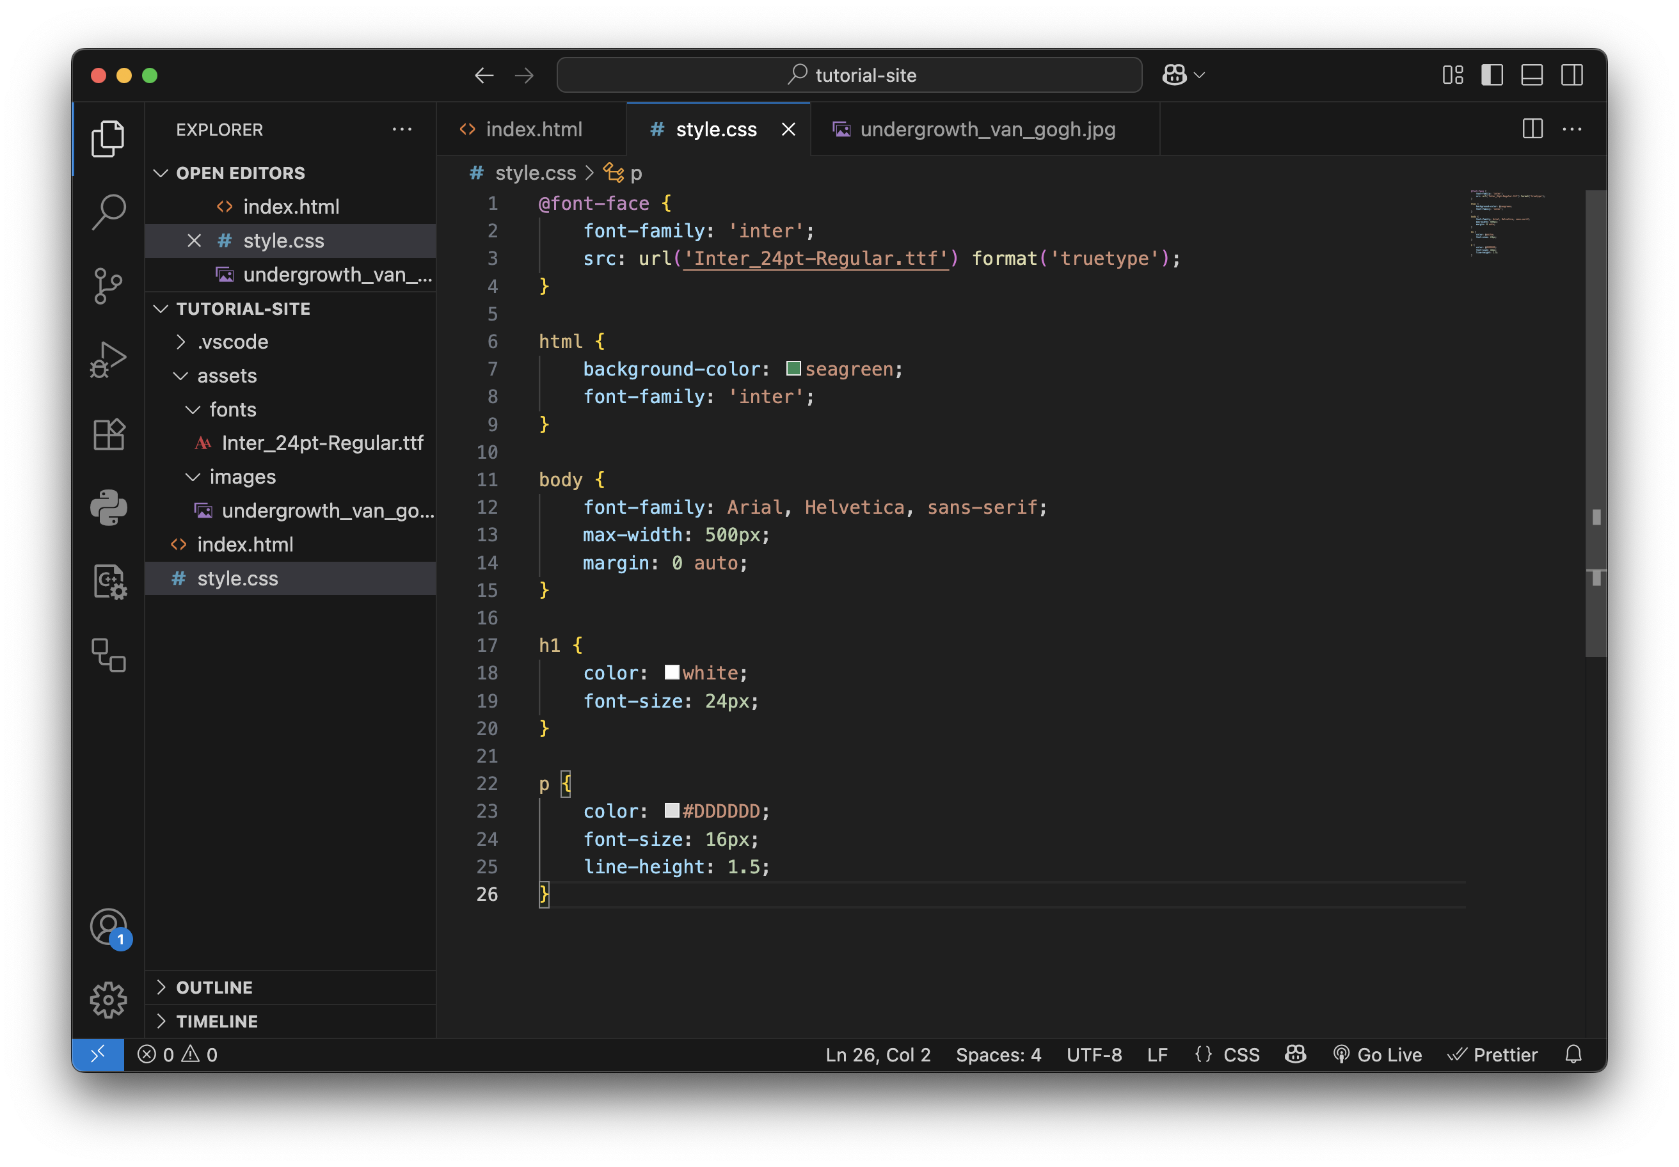This screenshot has width=1679, height=1167.
Task: Change UTF-8 file encoding
Action: [x=1094, y=1054]
